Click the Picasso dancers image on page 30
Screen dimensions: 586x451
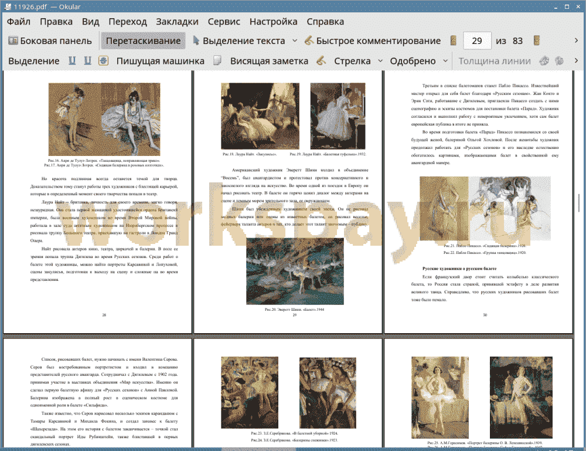coord(485,208)
